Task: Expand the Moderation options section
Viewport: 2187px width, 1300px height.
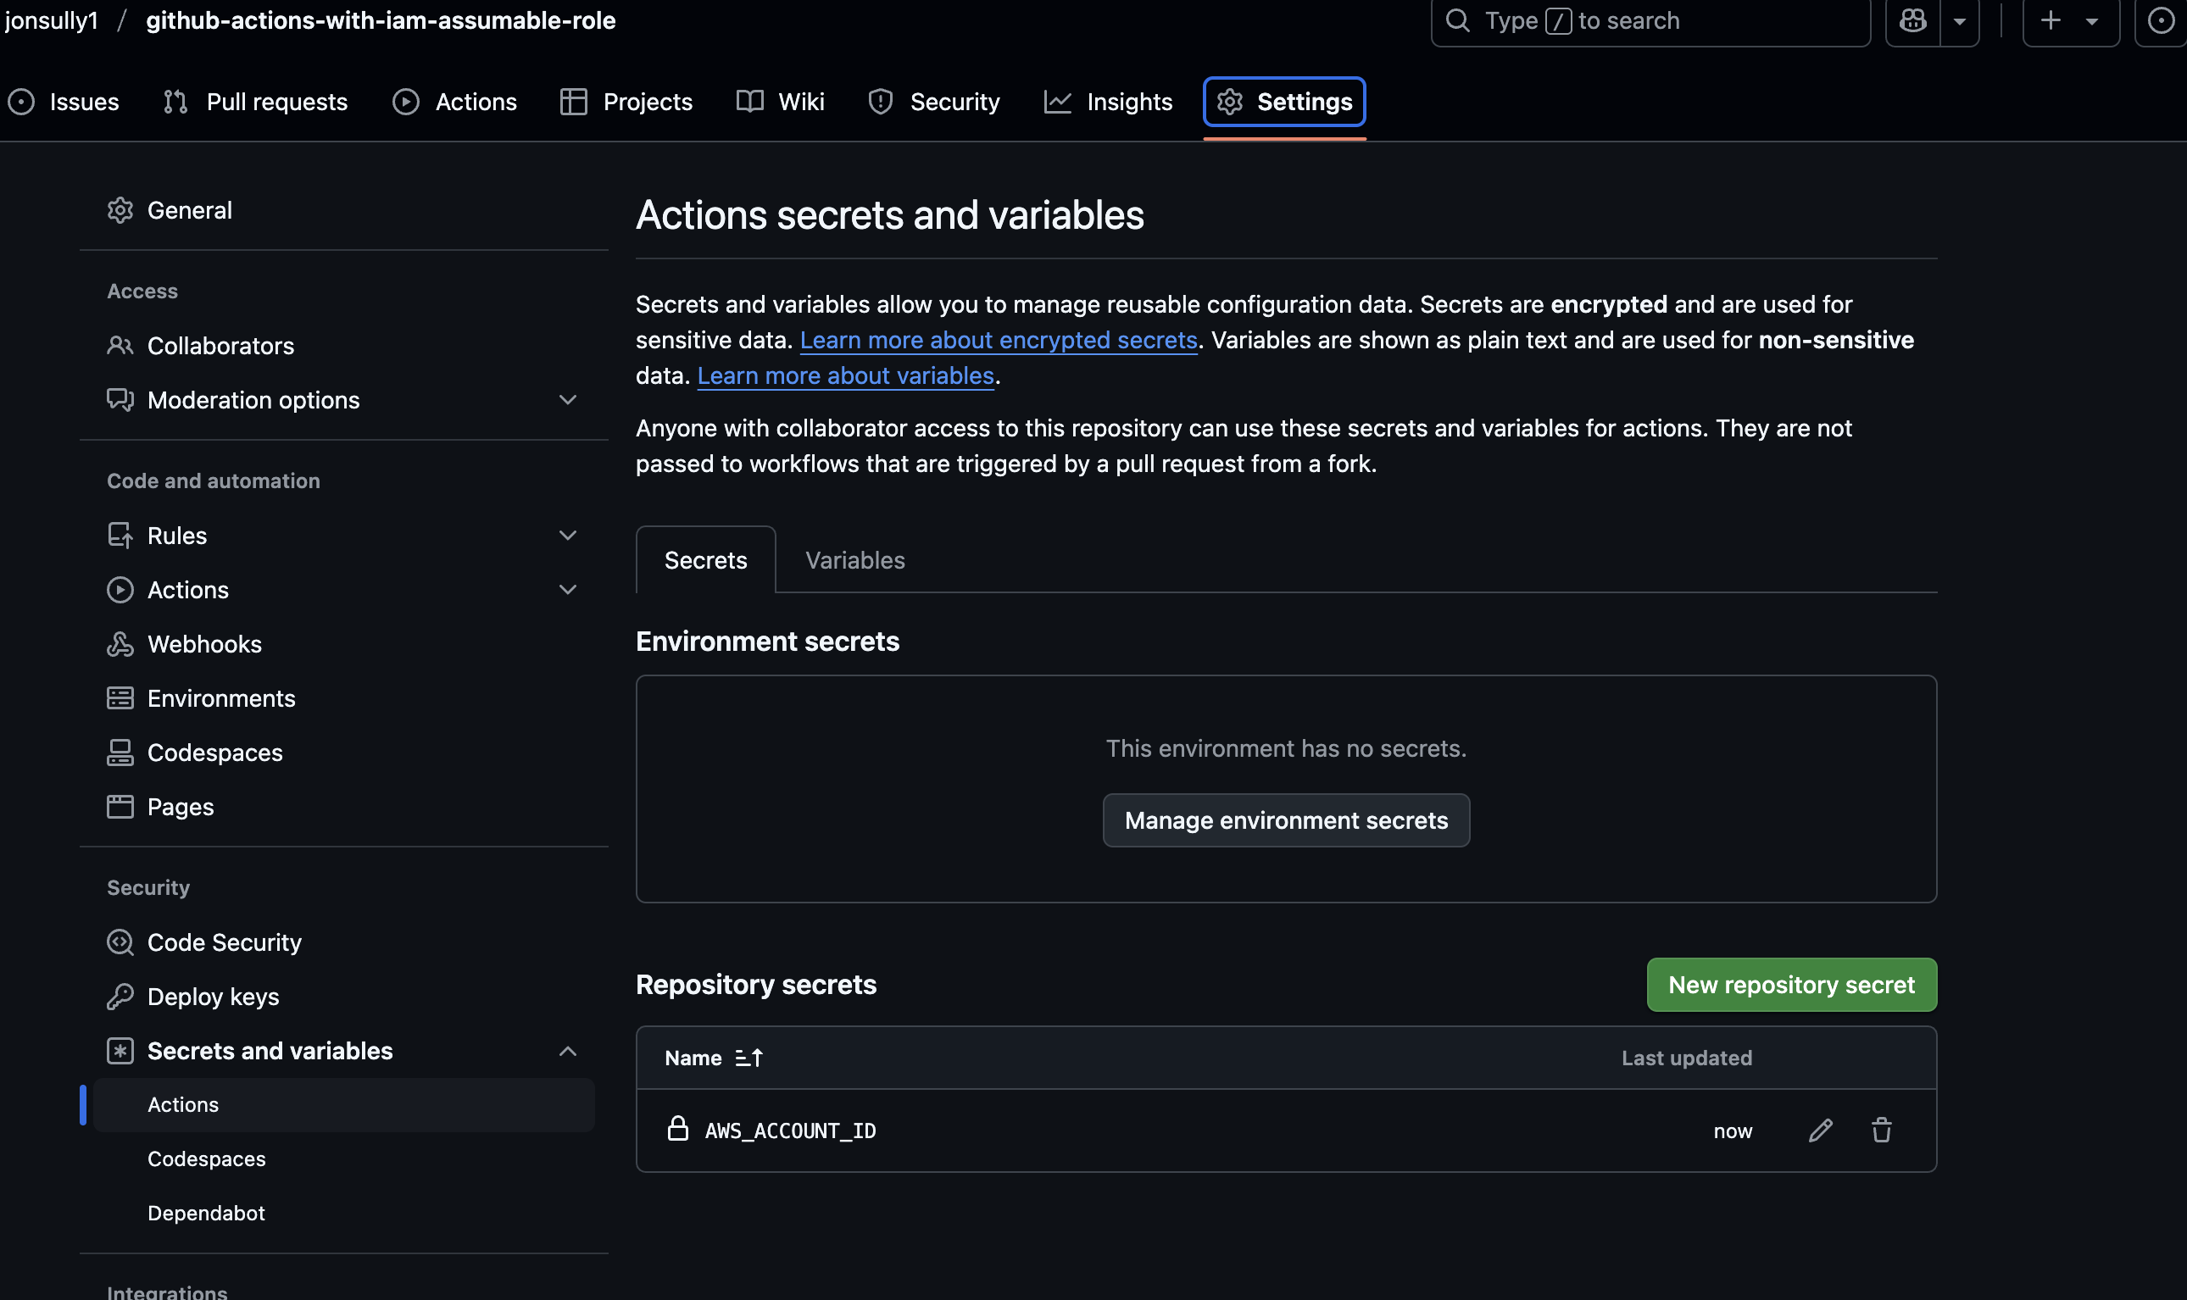Action: (568, 399)
